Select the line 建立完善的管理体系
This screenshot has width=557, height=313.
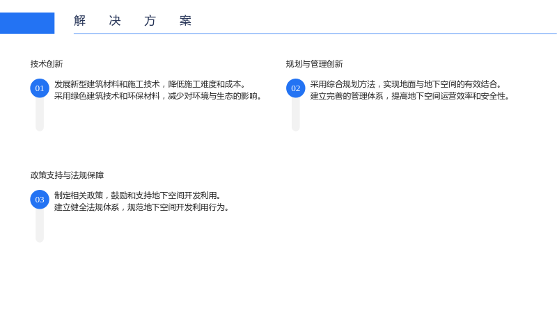pos(410,96)
